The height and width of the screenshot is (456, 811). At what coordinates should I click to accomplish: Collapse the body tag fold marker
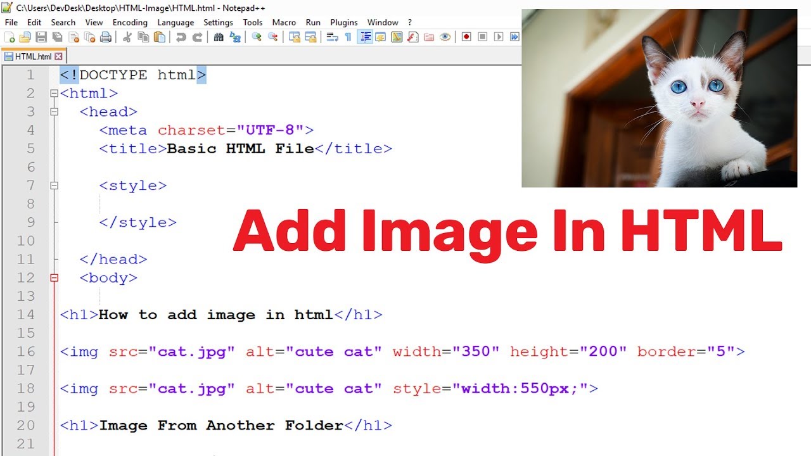(54, 277)
